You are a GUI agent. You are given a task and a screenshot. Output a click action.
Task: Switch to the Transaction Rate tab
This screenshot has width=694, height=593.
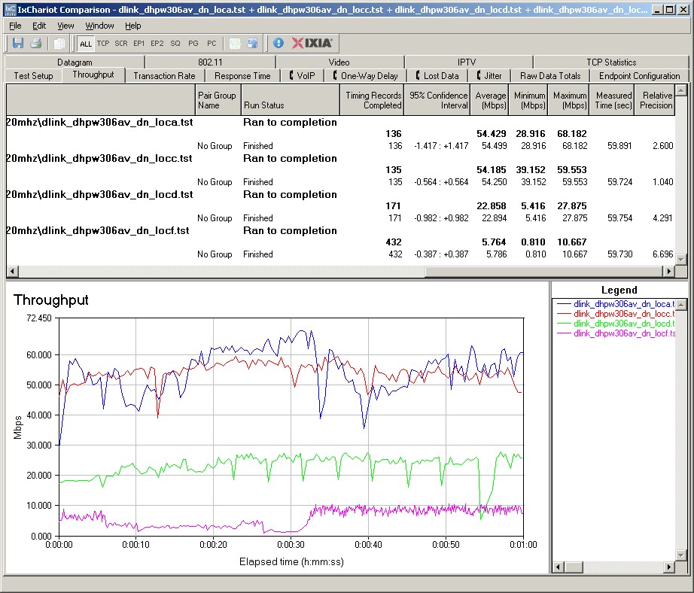coord(164,76)
